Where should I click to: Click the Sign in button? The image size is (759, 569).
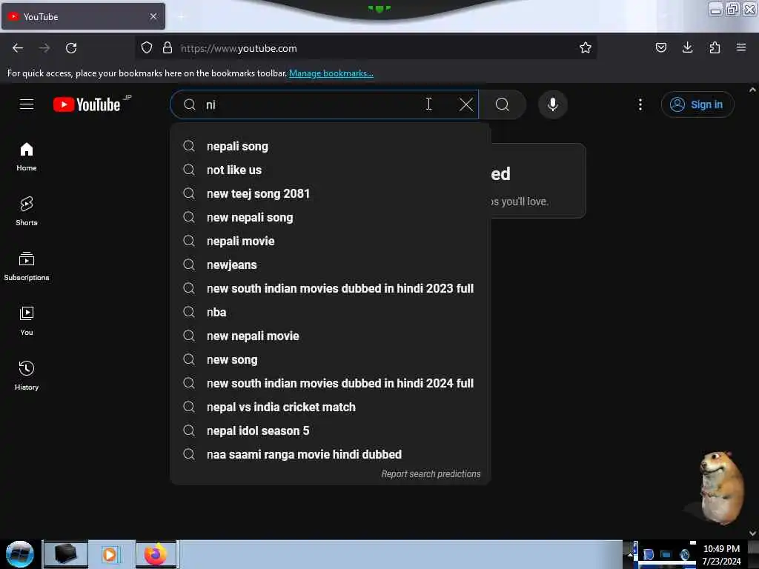(x=697, y=104)
